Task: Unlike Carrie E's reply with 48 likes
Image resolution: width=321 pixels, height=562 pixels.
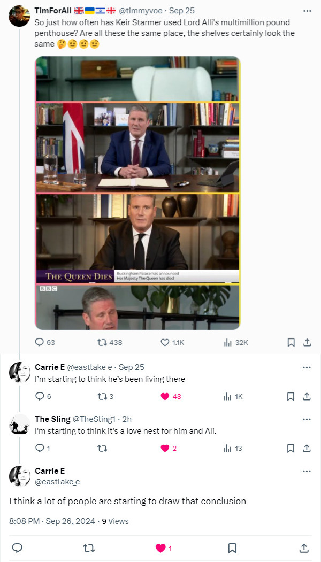Action: [165, 396]
